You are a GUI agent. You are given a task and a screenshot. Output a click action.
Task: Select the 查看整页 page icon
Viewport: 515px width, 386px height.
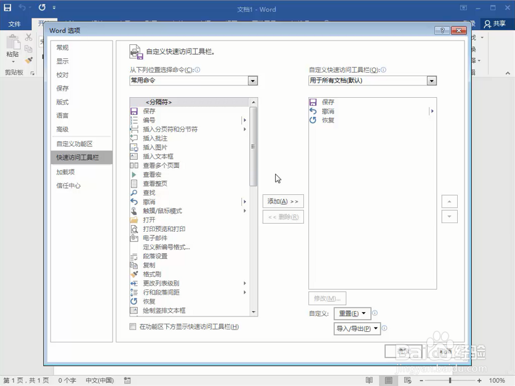point(134,184)
